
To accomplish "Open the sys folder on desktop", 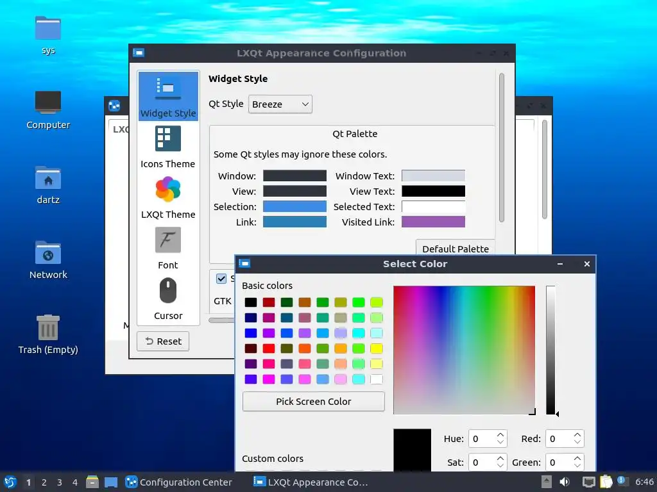I will 48,35.
